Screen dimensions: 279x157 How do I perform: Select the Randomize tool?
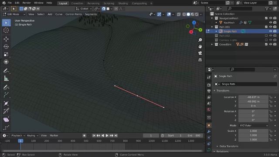[6, 127]
